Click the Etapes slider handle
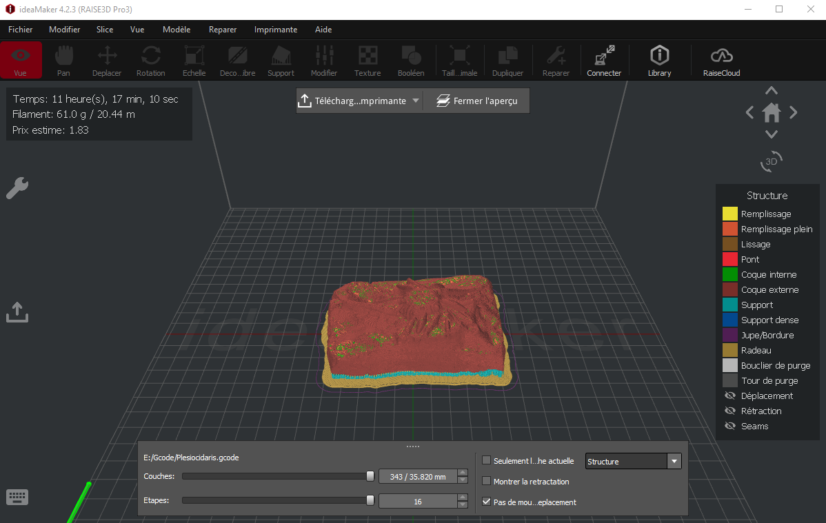 coord(370,500)
